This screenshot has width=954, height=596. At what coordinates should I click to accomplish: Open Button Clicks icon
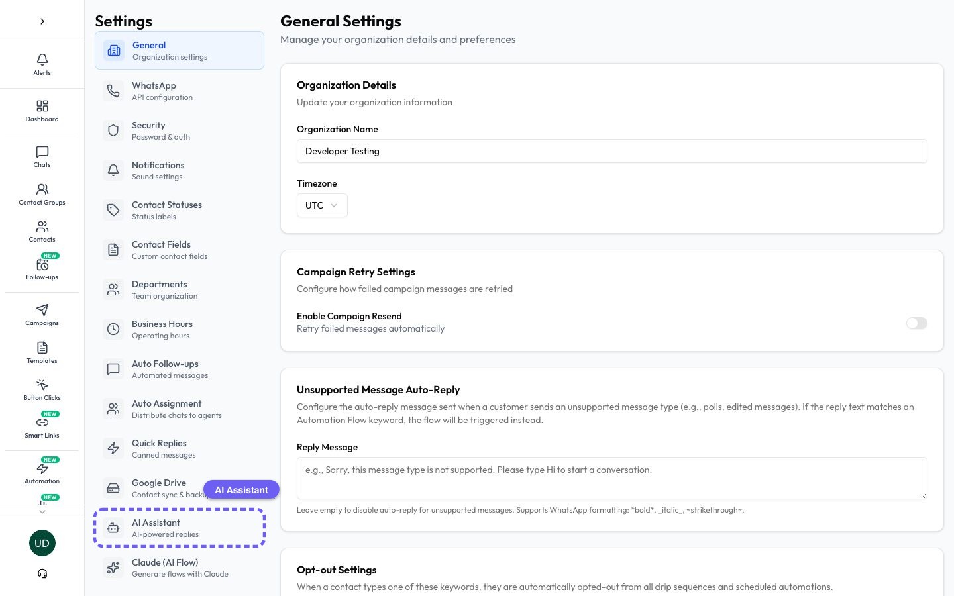[x=42, y=385]
